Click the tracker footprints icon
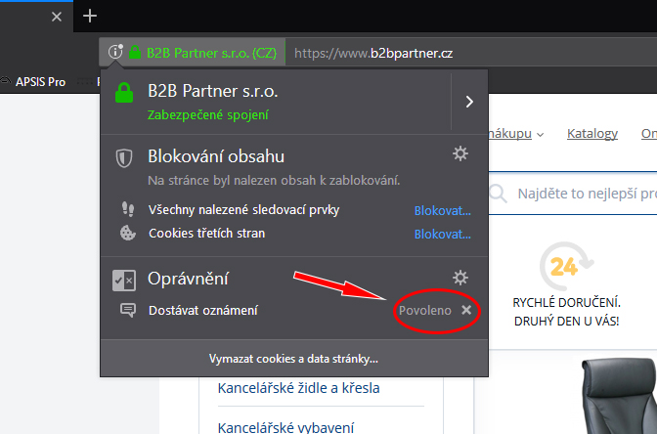Image resolution: width=657 pixels, height=434 pixels. click(128, 208)
